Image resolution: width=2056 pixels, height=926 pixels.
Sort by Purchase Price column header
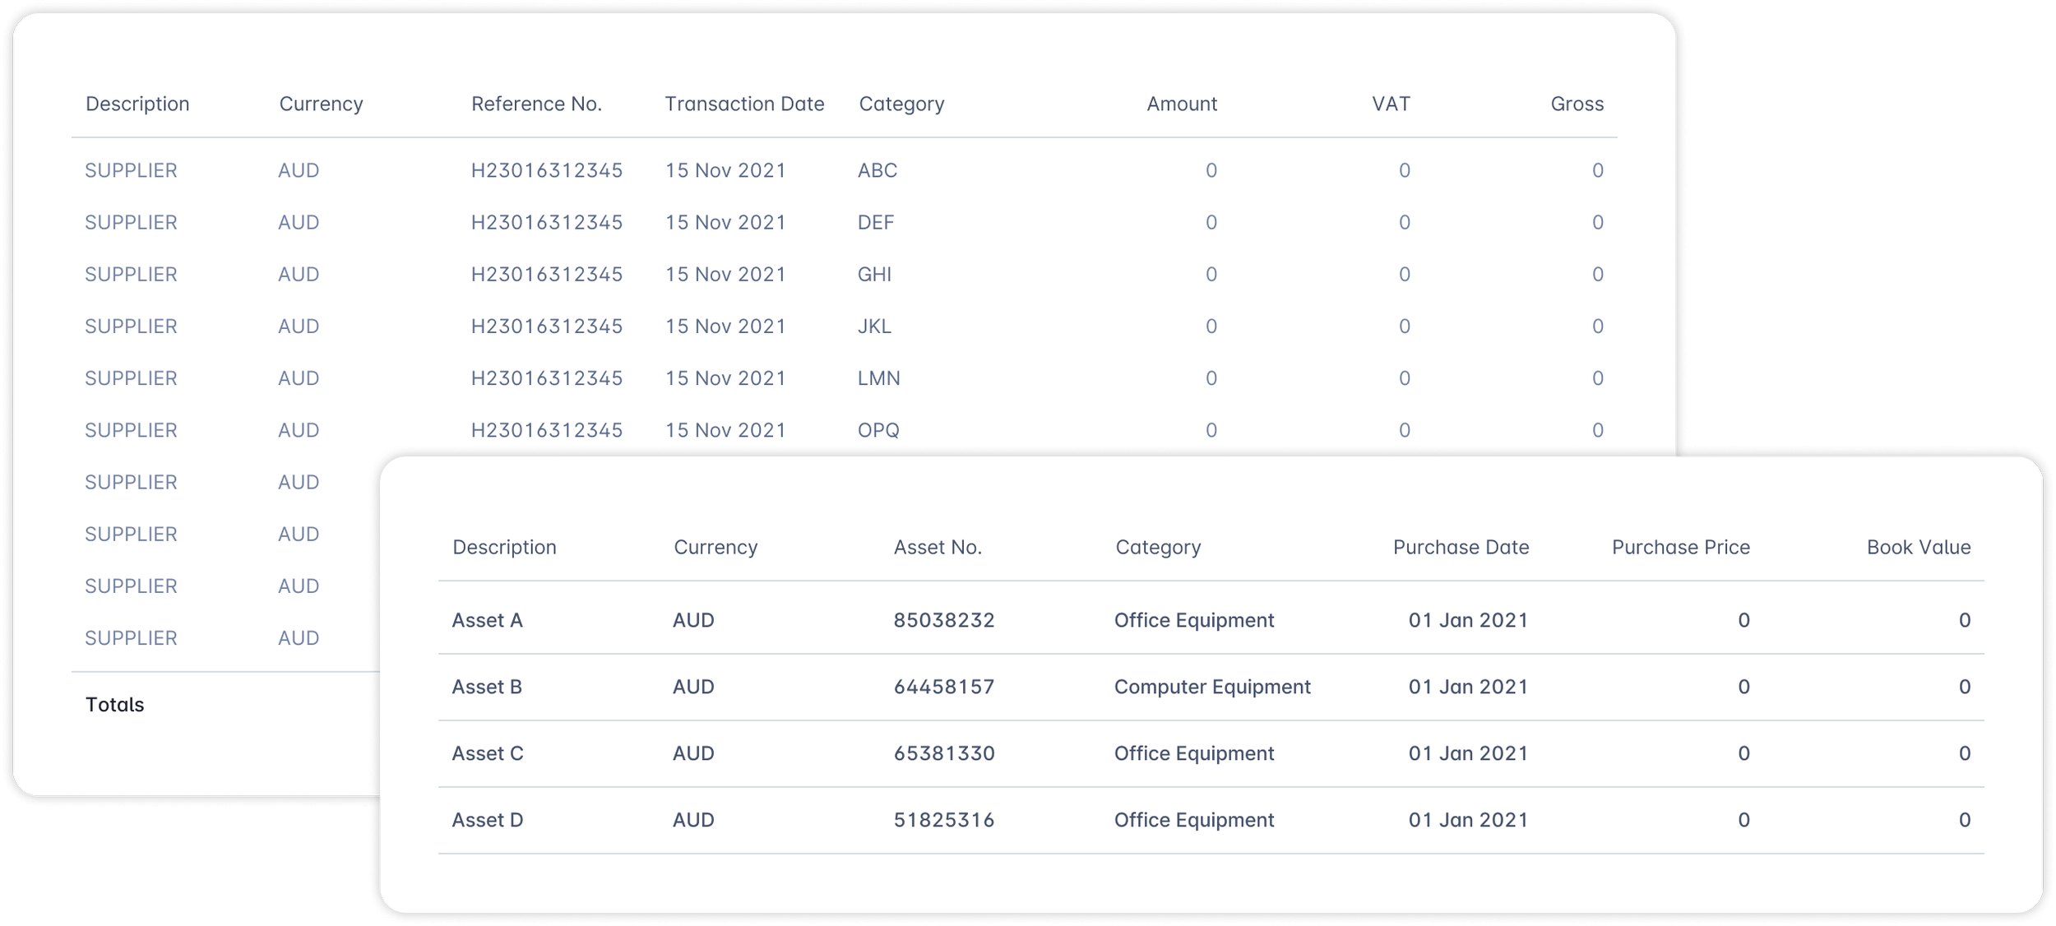point(1680,547)
